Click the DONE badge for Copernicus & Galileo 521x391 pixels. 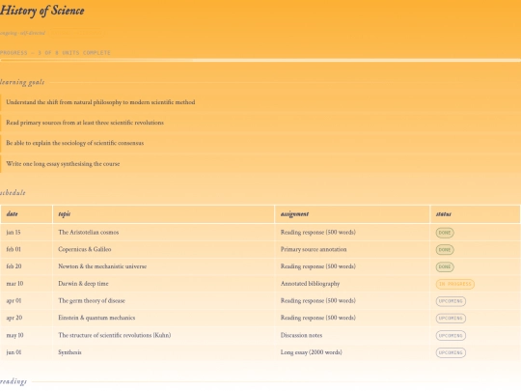445,250
